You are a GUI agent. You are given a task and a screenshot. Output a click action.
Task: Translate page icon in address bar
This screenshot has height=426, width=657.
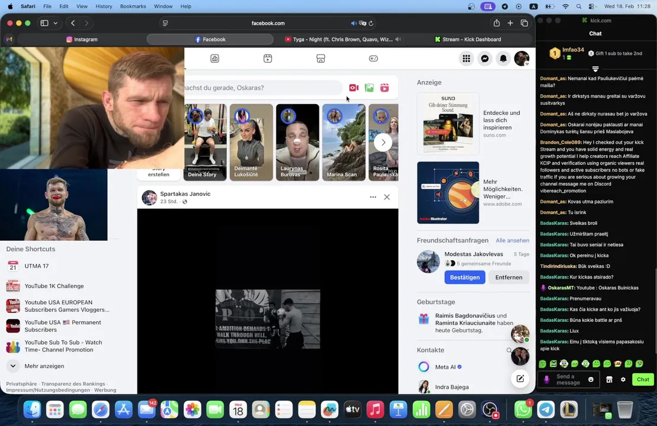pyautogui.click(x=363, y=24)
